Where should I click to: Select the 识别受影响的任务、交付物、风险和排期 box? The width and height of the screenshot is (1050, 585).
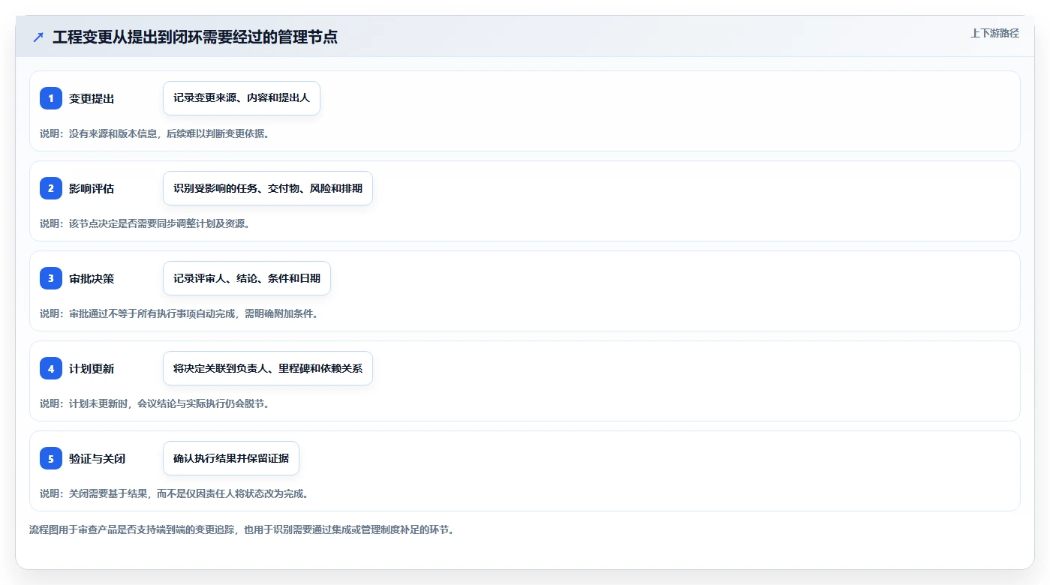[268, 188]
